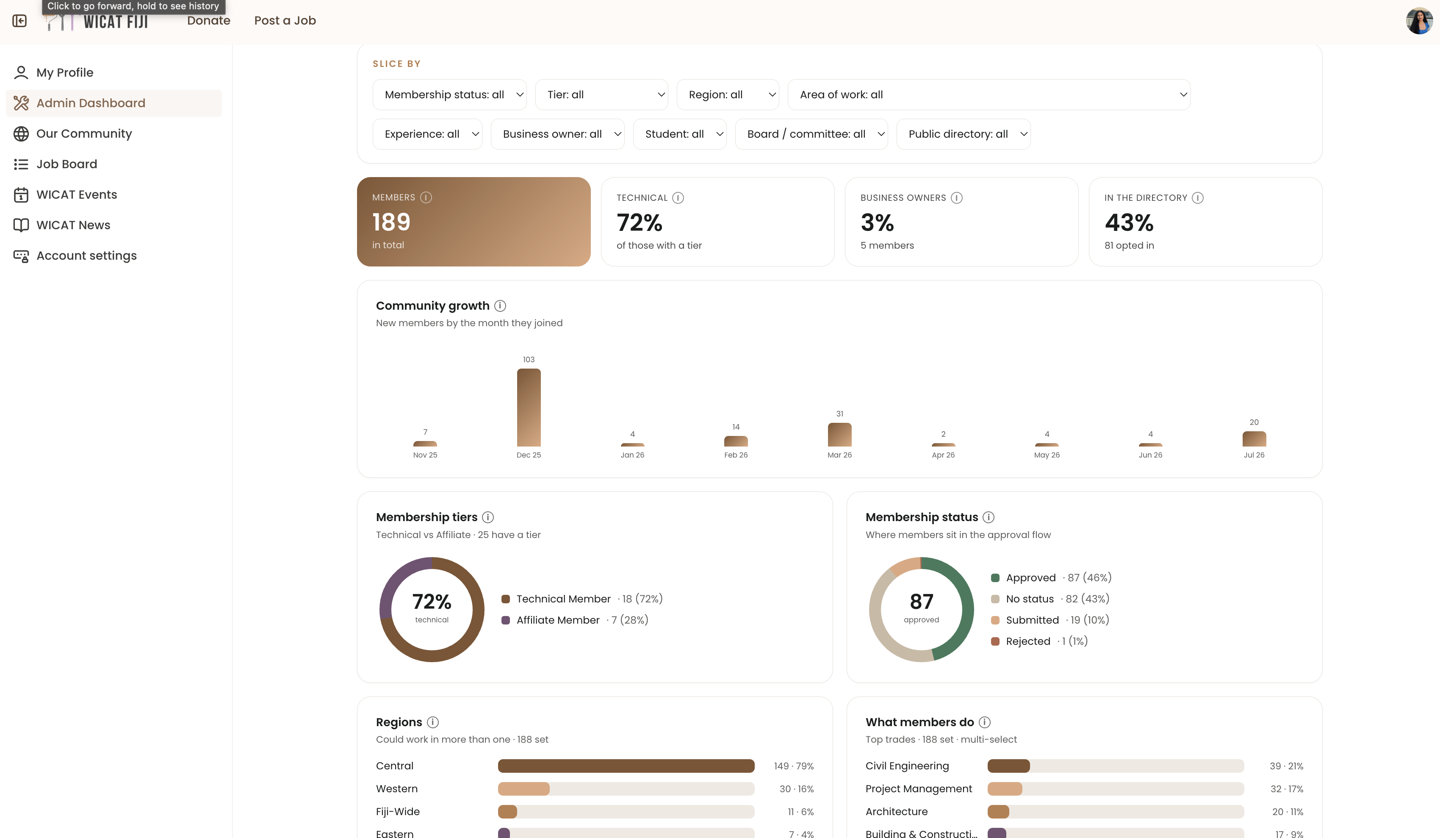Viewport: 1440px width, 838px height.
Task: Open the Membership status filter dropdown
Action: [449, 95]
